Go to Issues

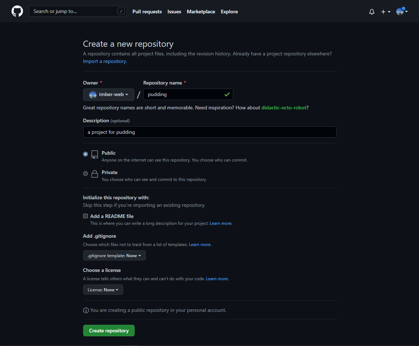point(174,12)
